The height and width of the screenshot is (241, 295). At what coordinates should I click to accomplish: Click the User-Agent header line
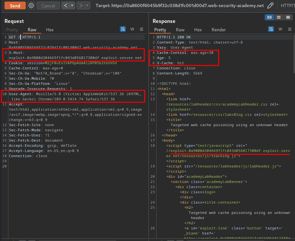tap(75, 96)
